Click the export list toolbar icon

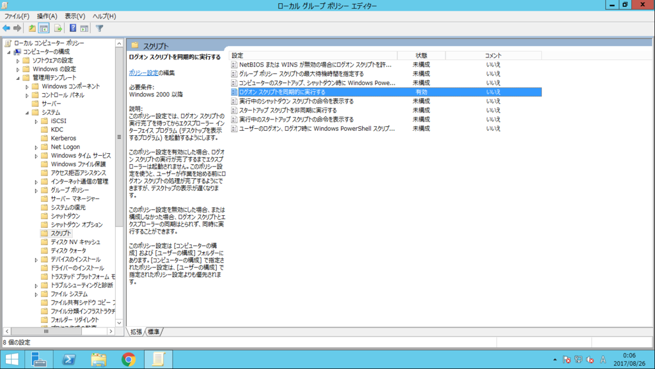(58, 28)
